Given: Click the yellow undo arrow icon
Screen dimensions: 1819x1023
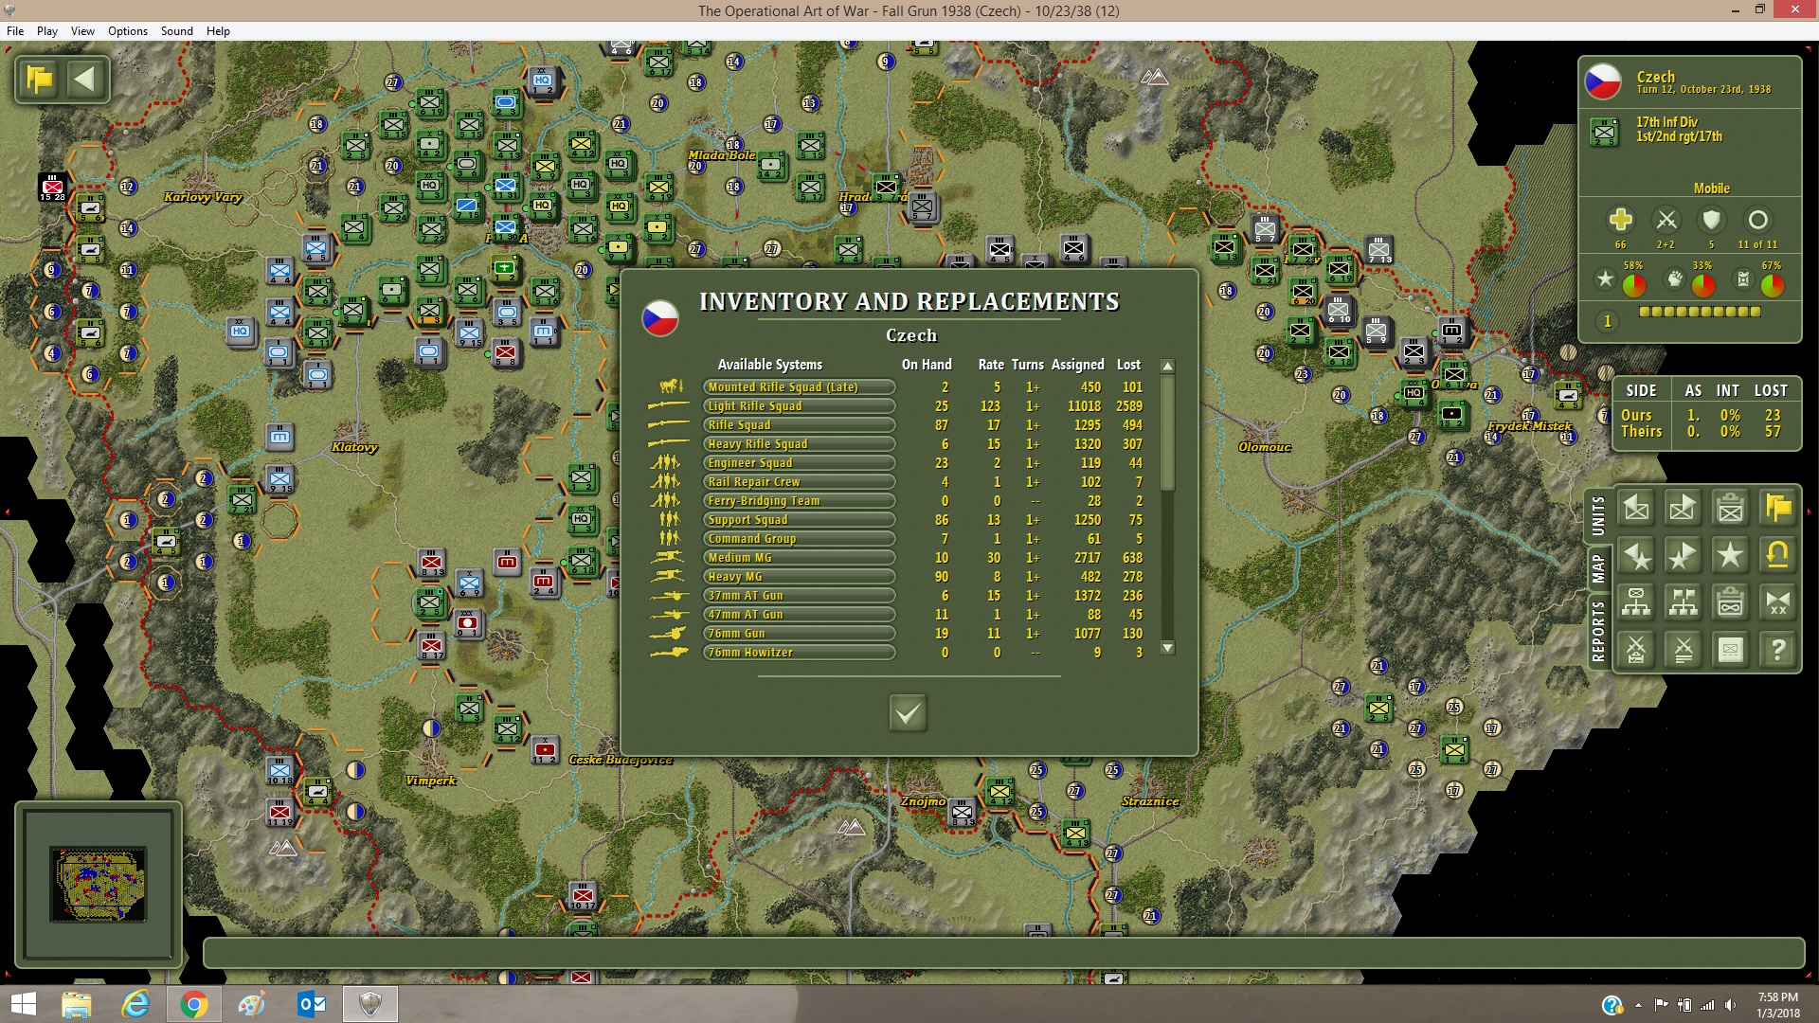Looking at the screenshot, I should (x=1778, y=556).
